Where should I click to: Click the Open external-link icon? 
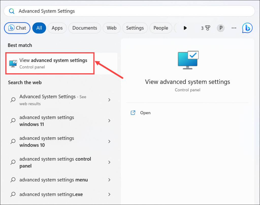point(133,113)
